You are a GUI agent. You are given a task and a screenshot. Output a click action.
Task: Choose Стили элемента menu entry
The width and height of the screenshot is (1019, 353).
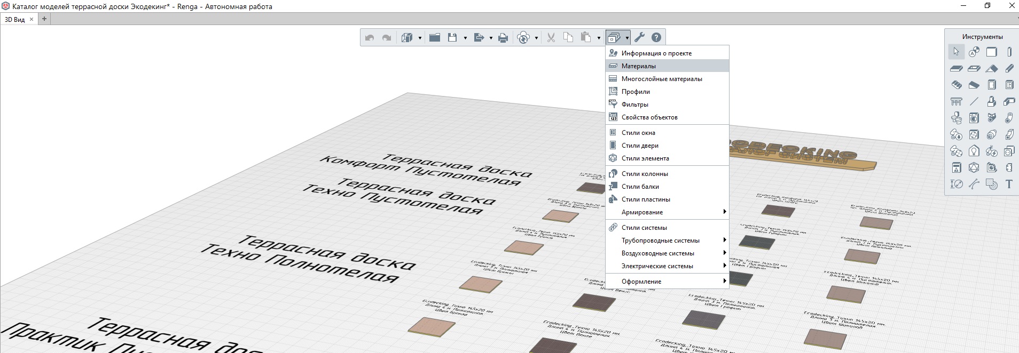tap(667, 158)
